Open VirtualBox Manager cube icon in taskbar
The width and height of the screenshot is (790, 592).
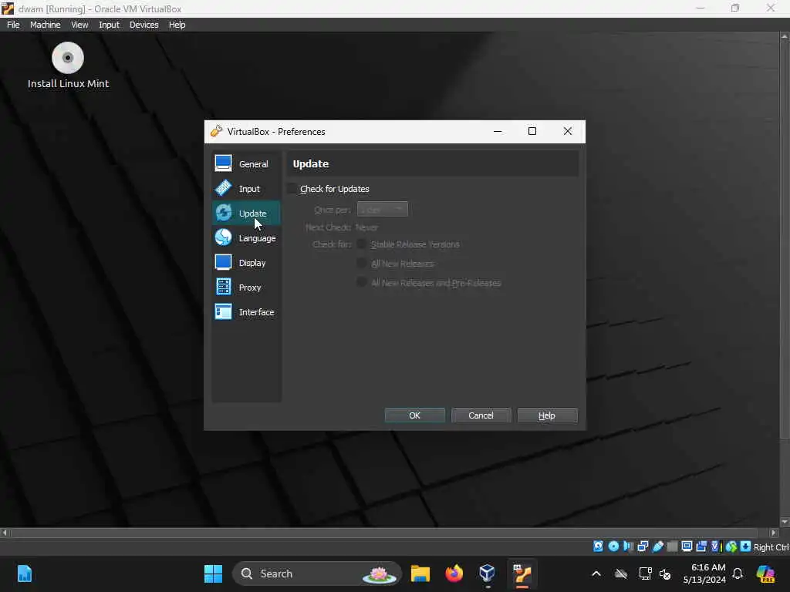pos(488,573)
